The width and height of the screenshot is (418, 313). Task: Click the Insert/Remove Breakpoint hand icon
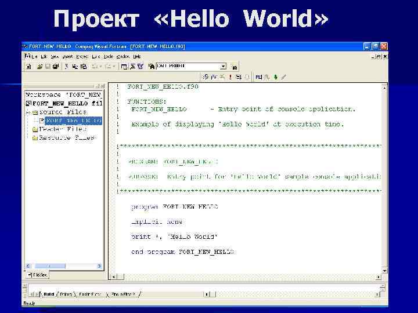point(247,77)
